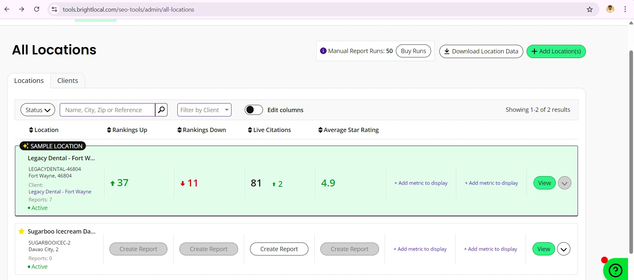Expand Sugarboo Icecream row options chevron
Image resolution: width=634 pixels, height=280 pixels.
click(563, 249)
